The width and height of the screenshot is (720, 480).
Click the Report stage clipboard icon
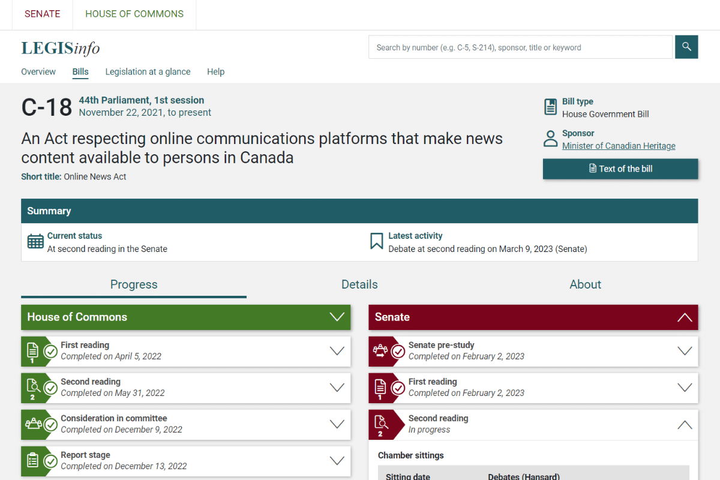[33, 461]
